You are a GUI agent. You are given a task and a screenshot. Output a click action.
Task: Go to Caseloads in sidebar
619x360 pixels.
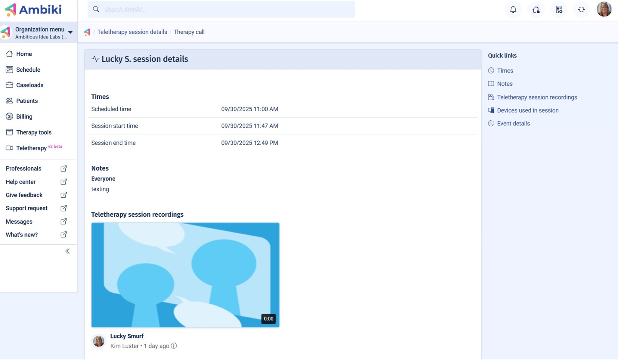tap(30, 85)
